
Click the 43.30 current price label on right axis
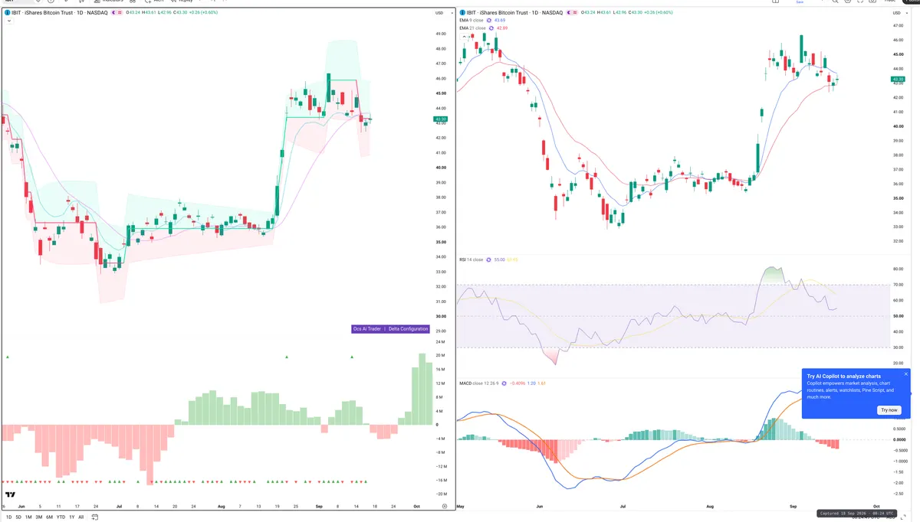(x=897, y=79)
